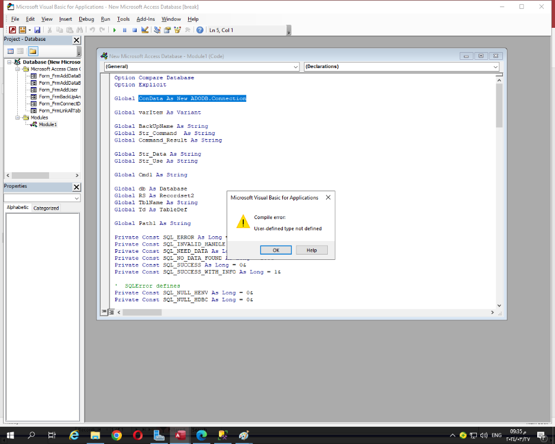Open the Properties Window icon
The height and width of the screenshot is (444, 555).
point(167,30)
